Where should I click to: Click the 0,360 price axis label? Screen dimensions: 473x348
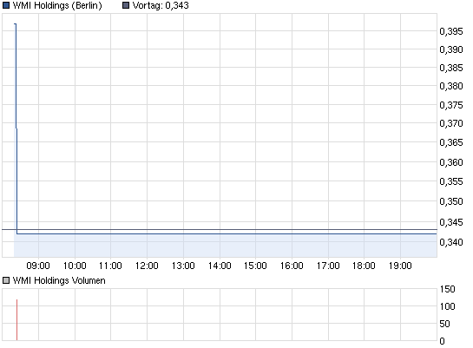point(451,162)
